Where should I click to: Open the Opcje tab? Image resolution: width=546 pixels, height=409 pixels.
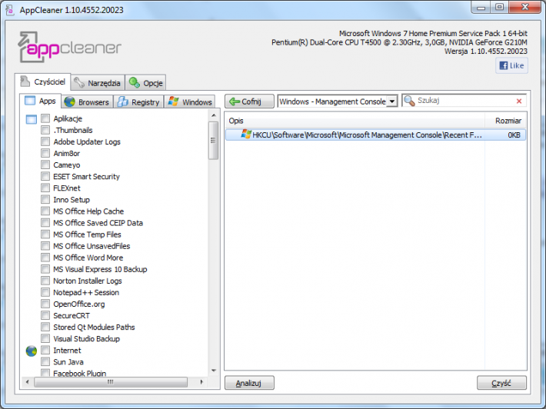tap(145, 83)
